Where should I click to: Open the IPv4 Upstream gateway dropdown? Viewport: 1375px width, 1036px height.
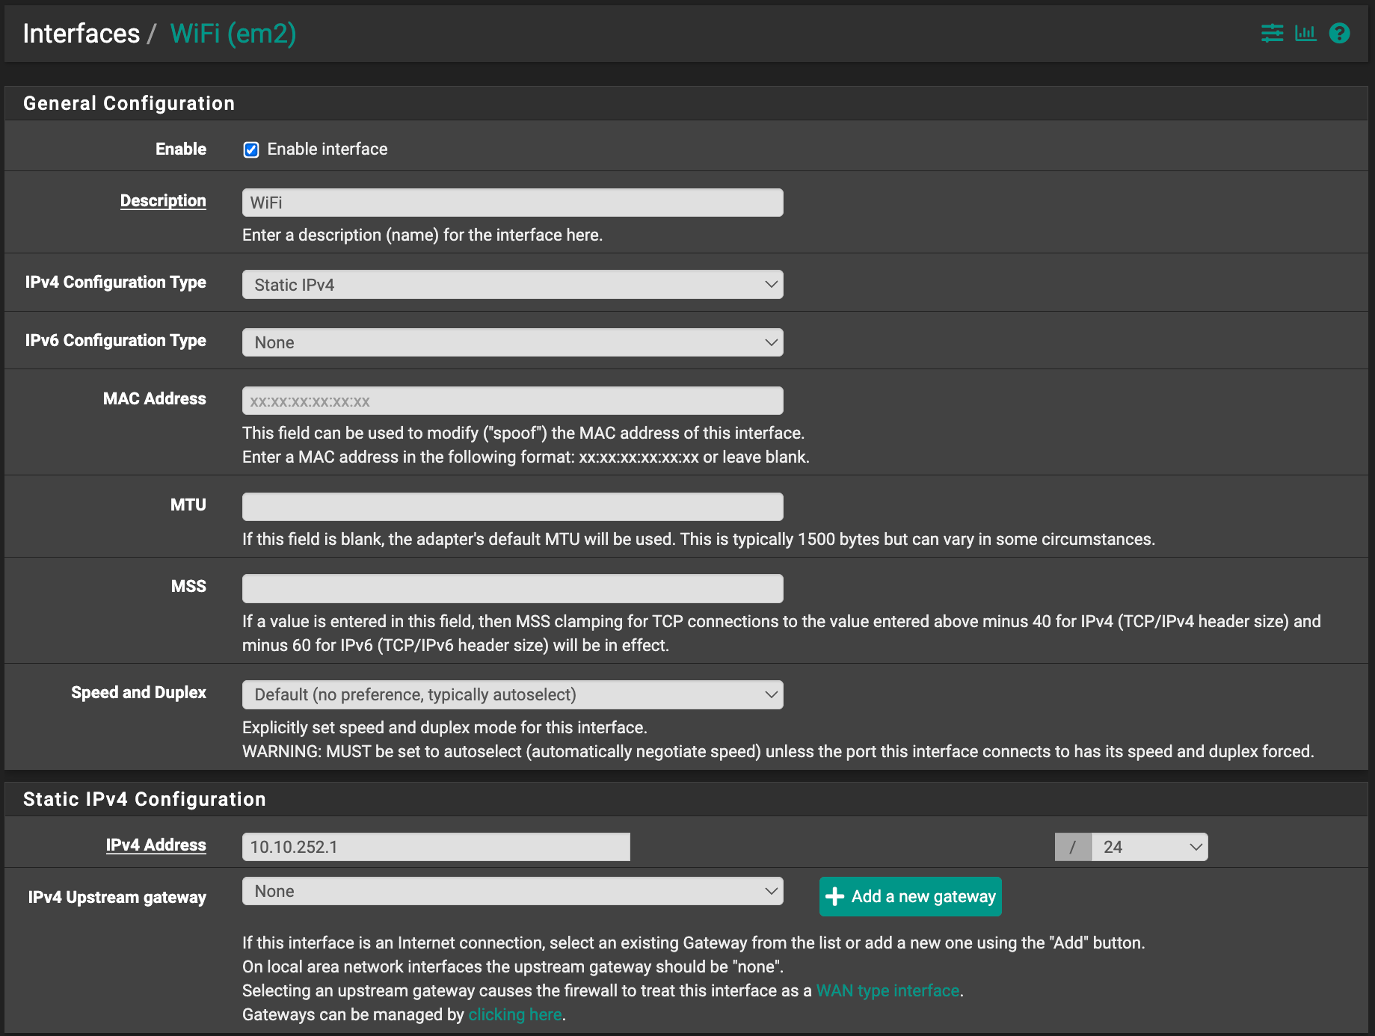click(511, 891)
